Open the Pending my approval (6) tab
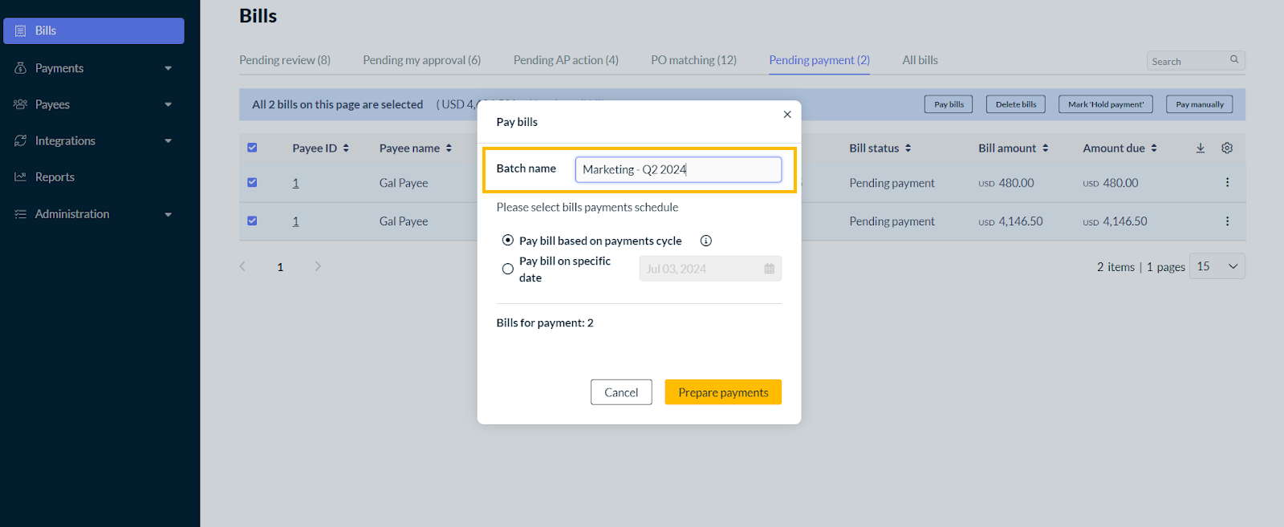 click(422, 60)
